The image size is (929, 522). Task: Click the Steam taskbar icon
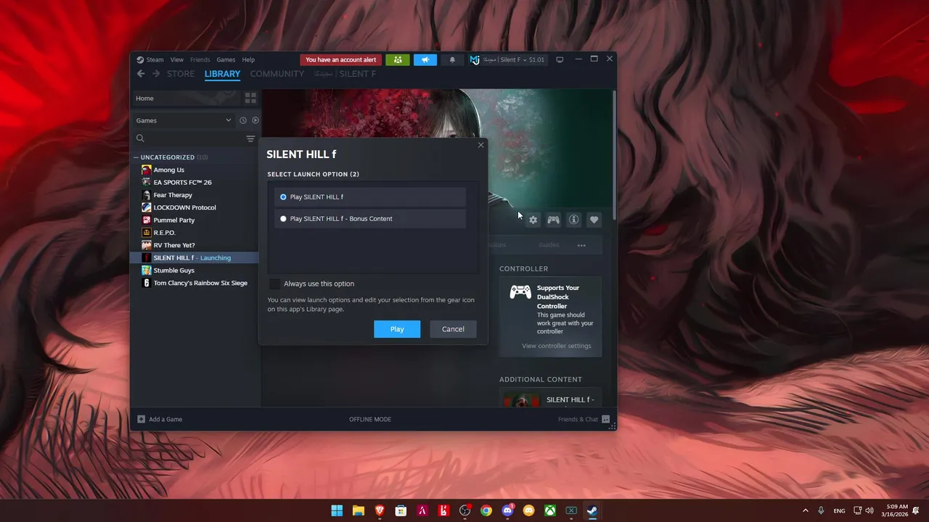592,510
